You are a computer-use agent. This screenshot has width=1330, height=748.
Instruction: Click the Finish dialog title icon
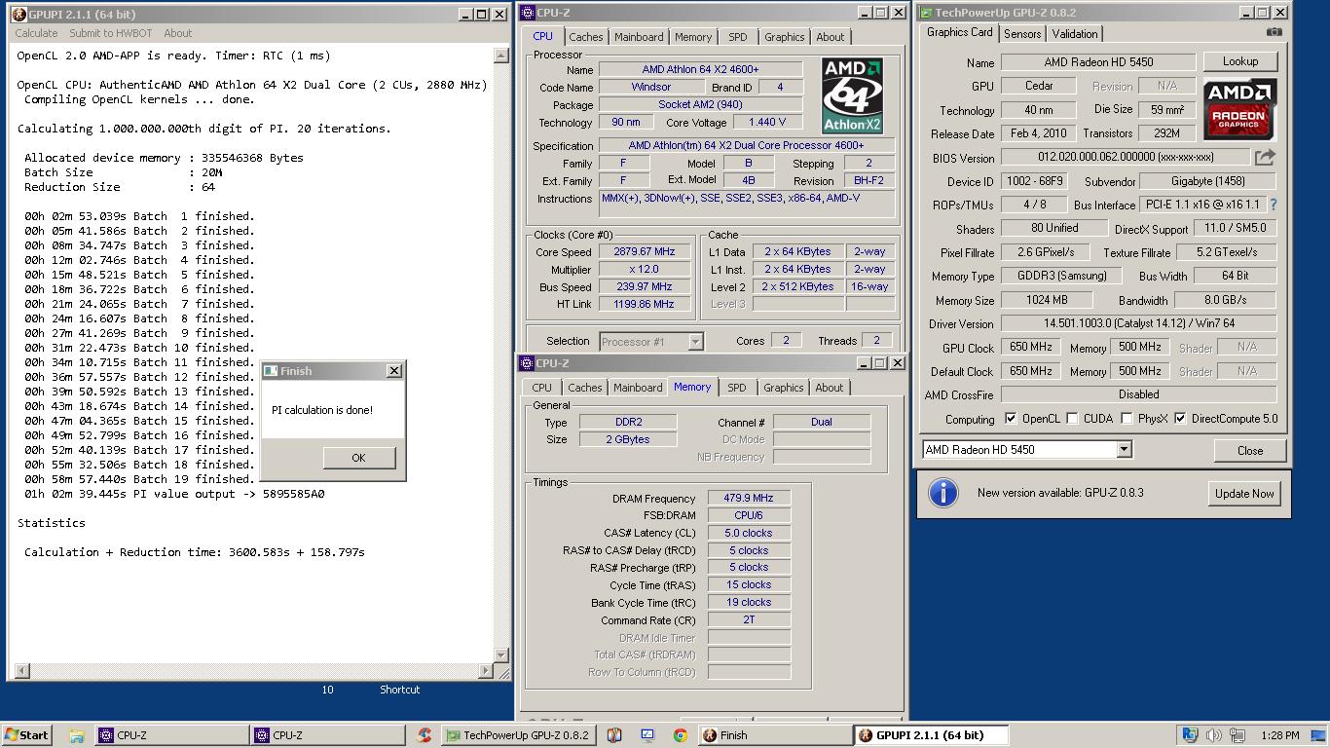pos(271,371)
